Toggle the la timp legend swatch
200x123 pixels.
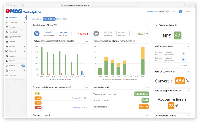coord(104,79)
